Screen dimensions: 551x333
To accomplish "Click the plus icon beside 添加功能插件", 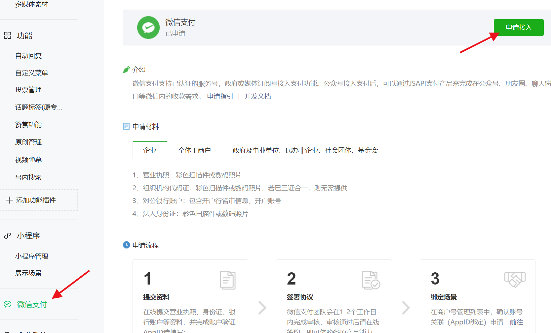I will point(9,200).
